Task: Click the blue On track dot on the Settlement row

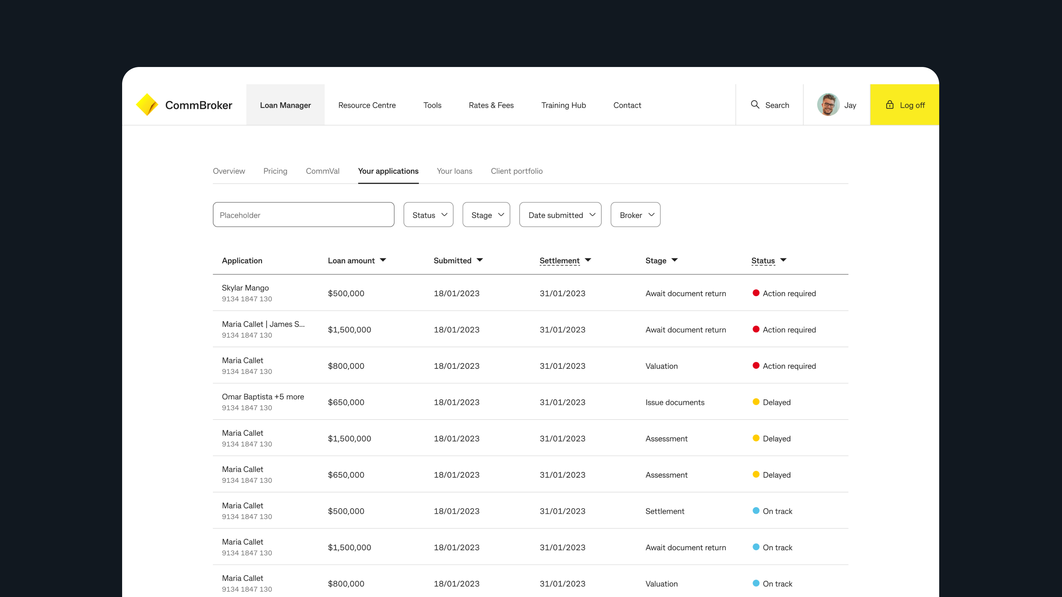Action: (756, 510)
